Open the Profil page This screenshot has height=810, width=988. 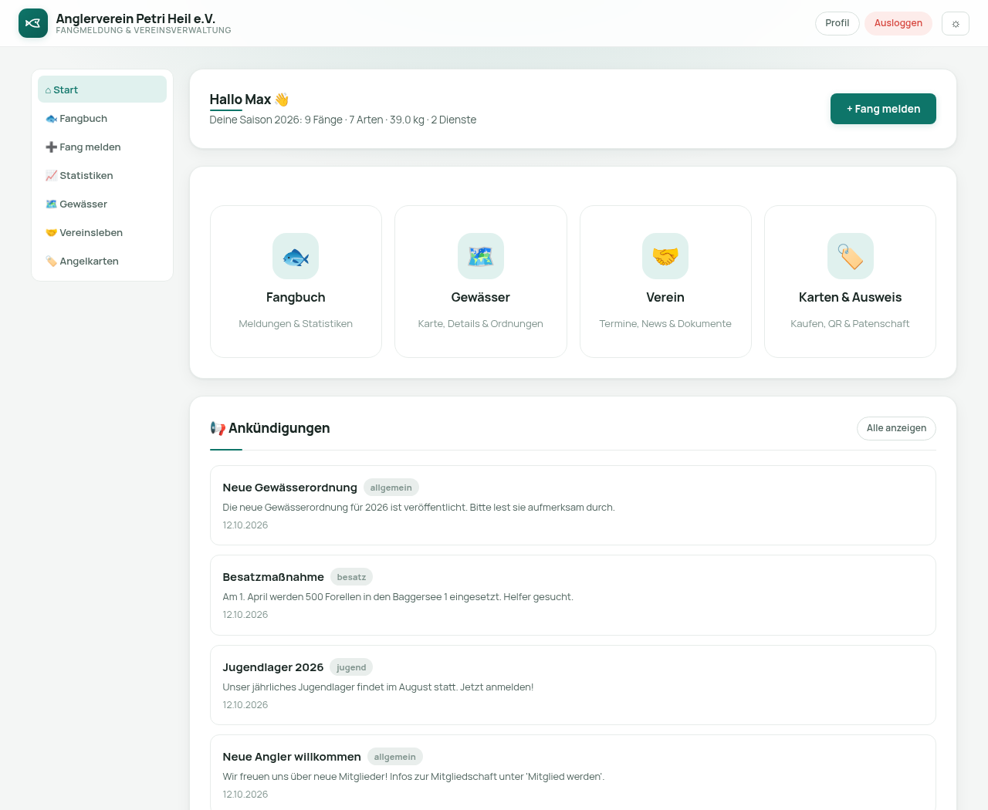tap(837, 23)
